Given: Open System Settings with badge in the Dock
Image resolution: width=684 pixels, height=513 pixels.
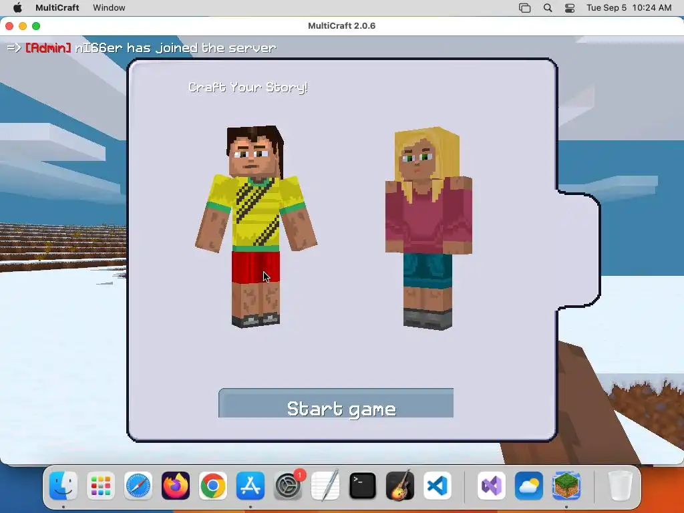Looking at the screenshot, I should pyautogui.click(x=288, y=486).
